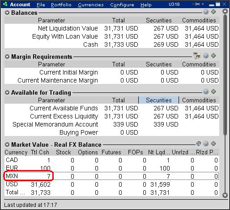Collapse the Balances section
The image size is (230, 210).
click(x=7, y=13)
